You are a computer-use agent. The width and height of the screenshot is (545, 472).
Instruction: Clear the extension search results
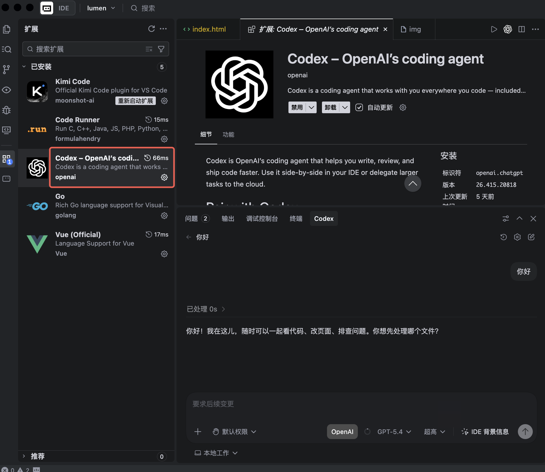pyautogui.click(x=149, y=49)
